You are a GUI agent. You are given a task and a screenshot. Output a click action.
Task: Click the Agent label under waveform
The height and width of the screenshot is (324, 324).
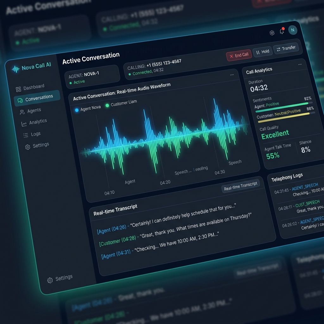(x=130, y=182)
